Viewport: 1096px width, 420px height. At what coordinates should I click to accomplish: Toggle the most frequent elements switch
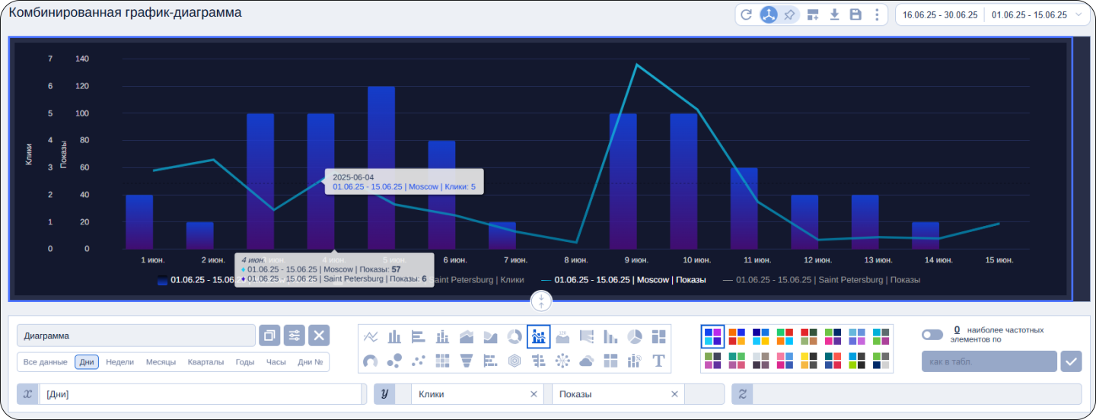click(932, 335)
